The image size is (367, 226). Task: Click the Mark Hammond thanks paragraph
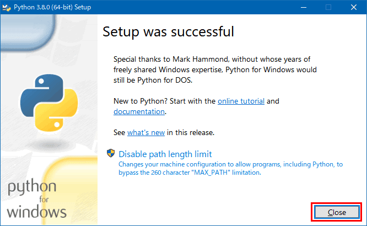(215, 70)
